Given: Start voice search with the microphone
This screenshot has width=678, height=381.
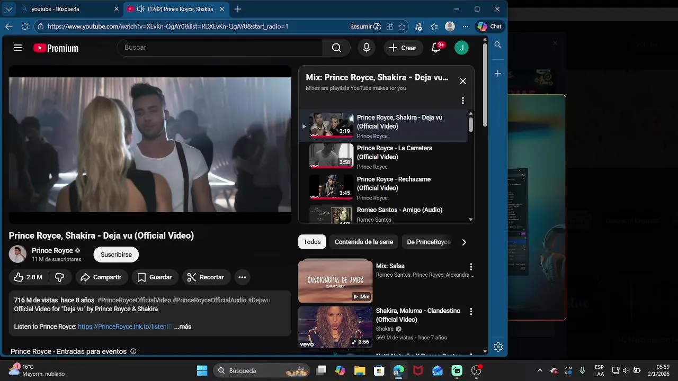Looking at the screenshot, I should point(366,48).
